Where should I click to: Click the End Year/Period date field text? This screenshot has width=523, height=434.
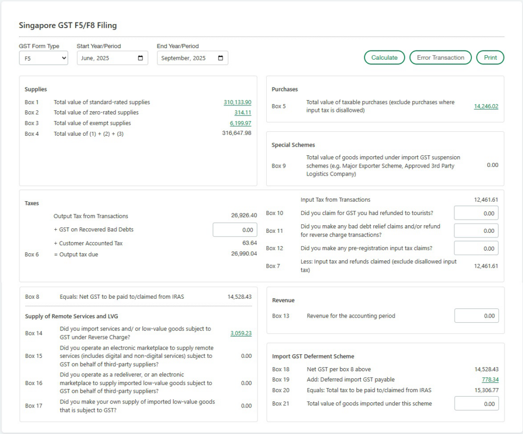point(183,58)
